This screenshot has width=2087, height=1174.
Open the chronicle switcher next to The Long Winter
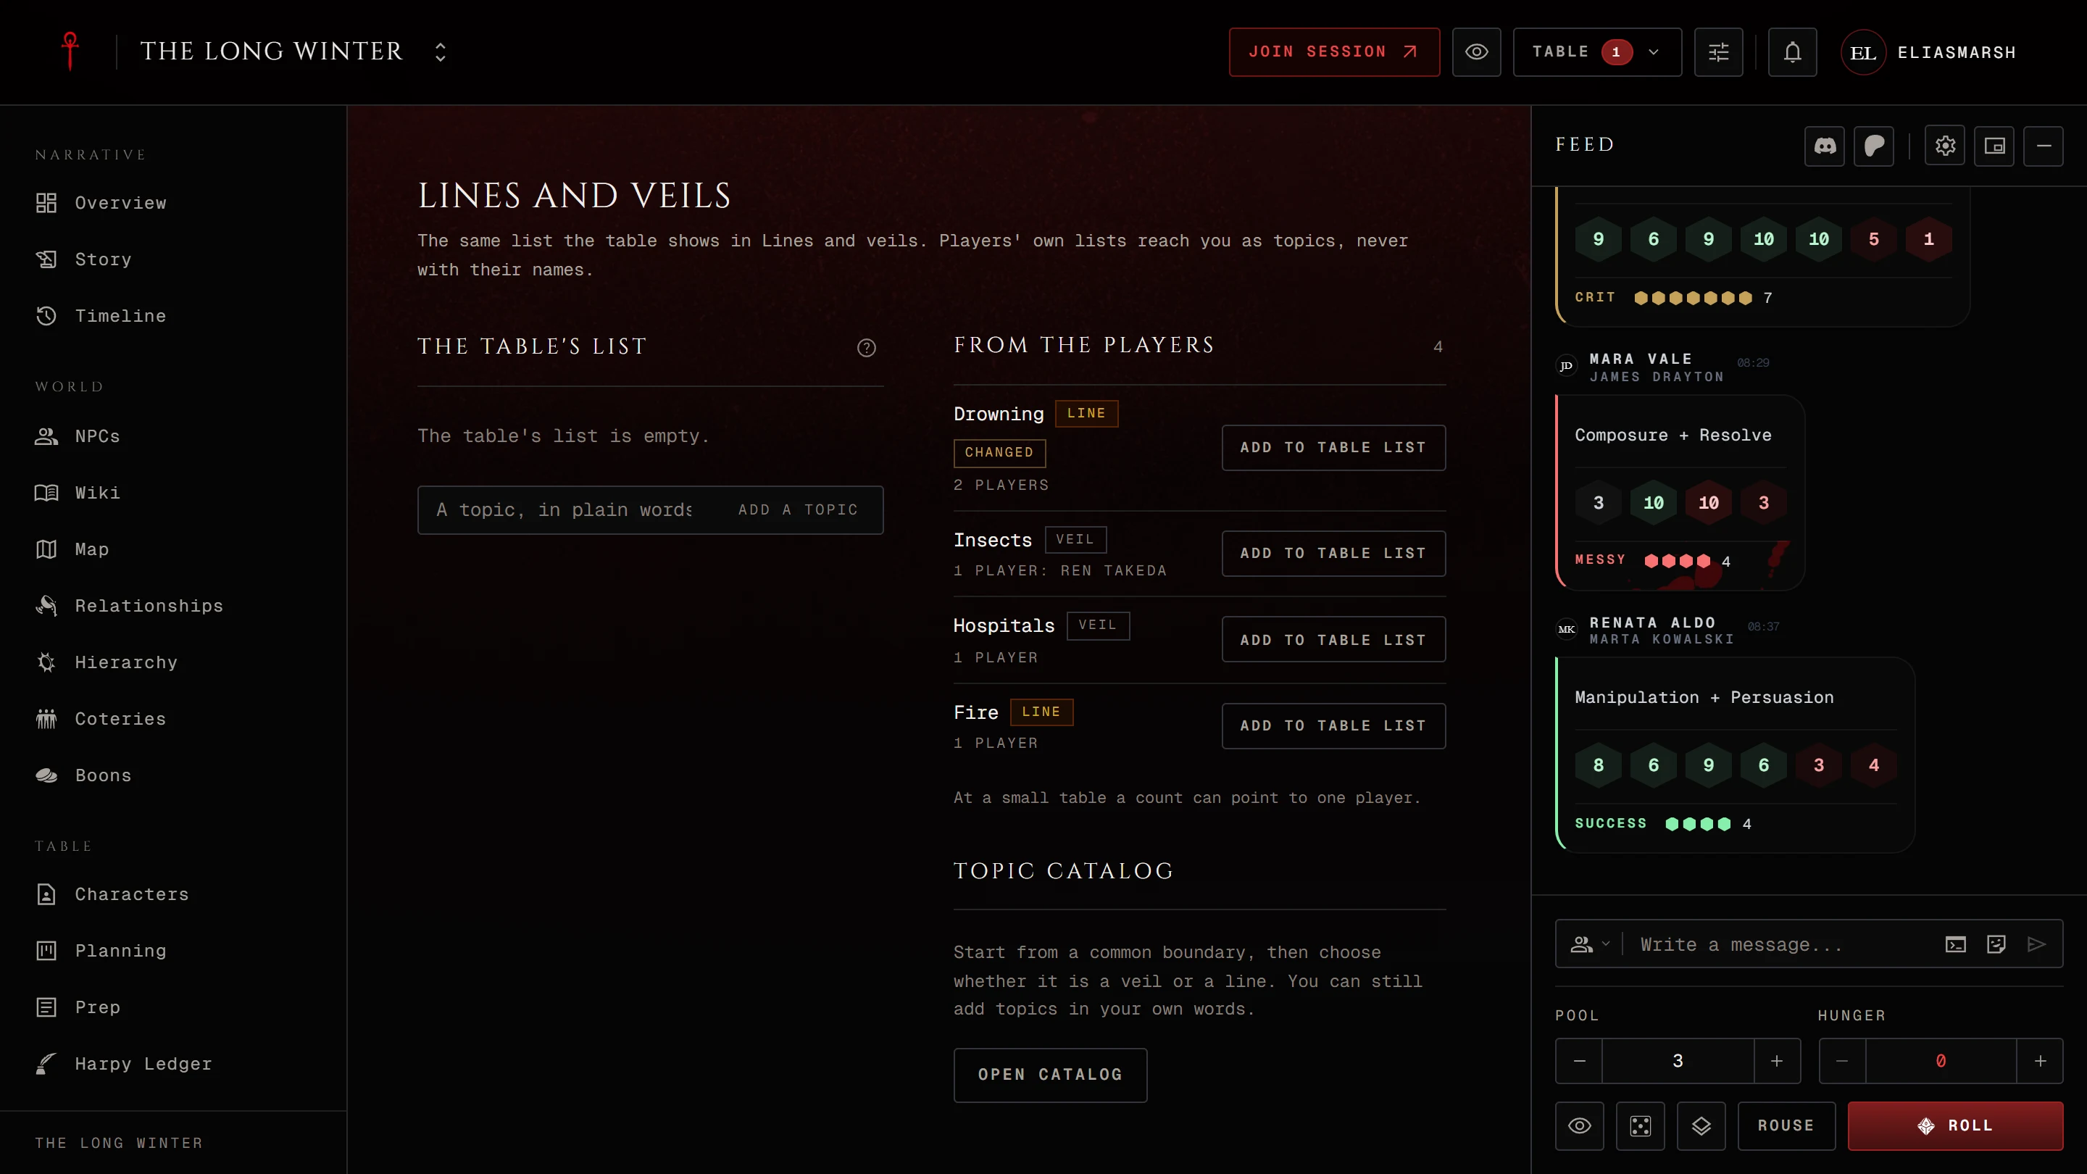point(440,52)
